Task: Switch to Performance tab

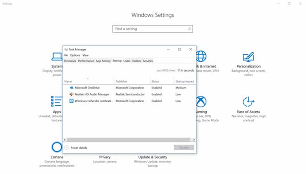Action: point(86,61)
